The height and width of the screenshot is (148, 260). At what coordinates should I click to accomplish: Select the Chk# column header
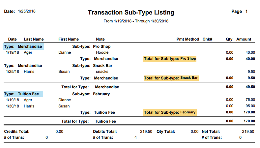(x=207, y=39)
